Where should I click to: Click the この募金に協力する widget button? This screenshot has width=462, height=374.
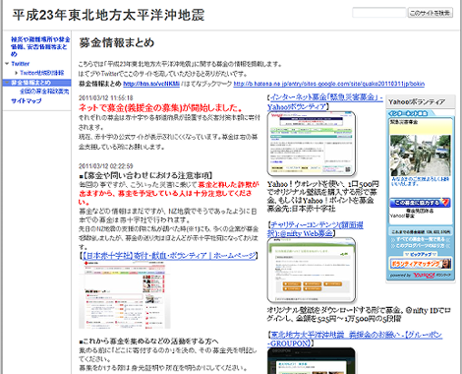coord(420,203)
